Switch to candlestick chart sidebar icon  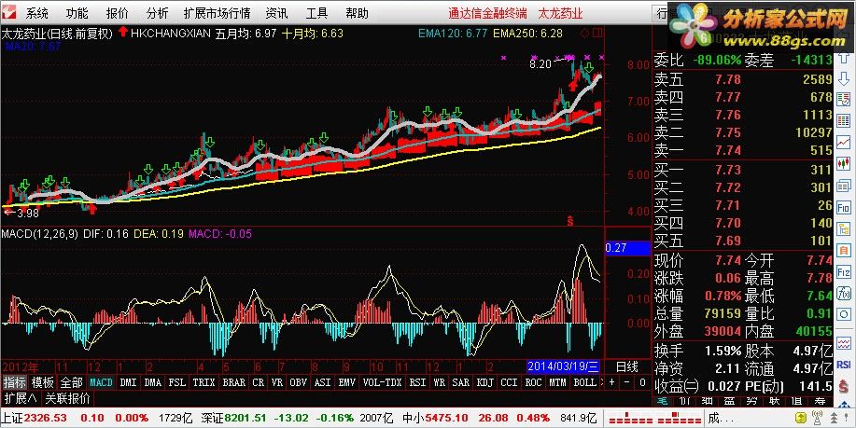click(844, 162)
